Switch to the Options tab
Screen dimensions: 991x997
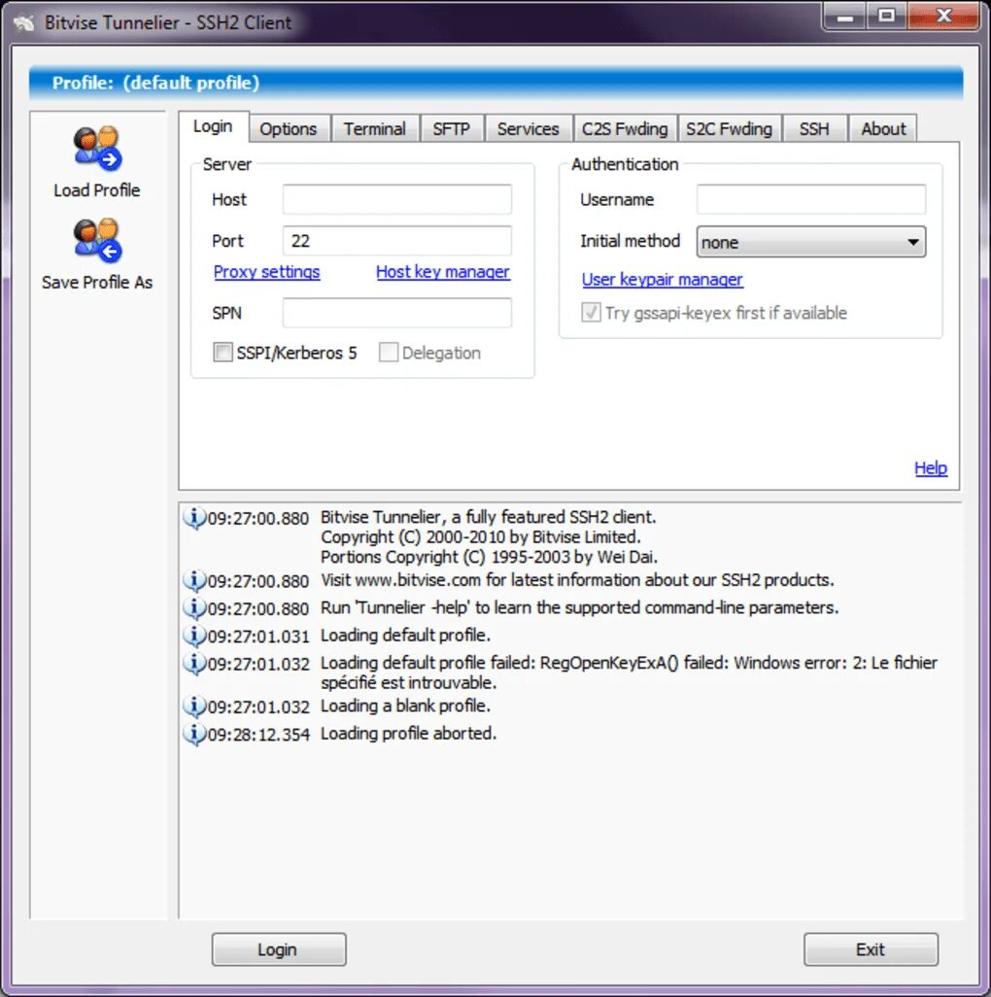pyautogui.click(x=288, y=129)
